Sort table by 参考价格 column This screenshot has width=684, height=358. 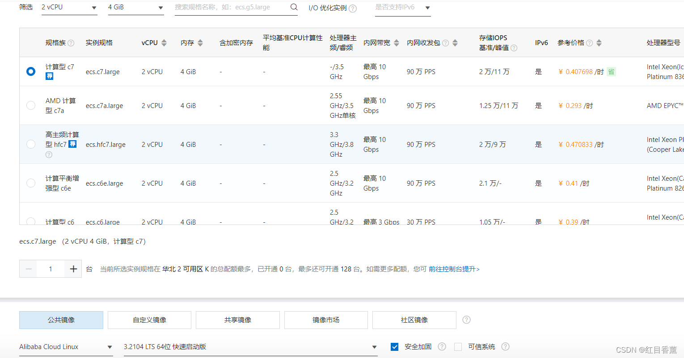[x=599, y=43]
